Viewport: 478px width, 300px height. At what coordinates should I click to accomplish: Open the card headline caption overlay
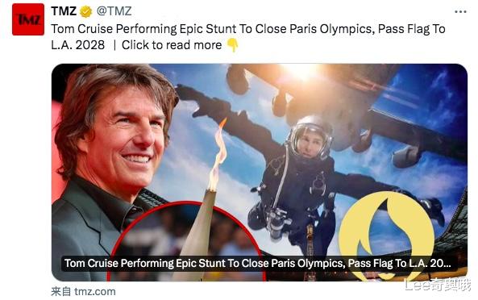tap(259, 263)
